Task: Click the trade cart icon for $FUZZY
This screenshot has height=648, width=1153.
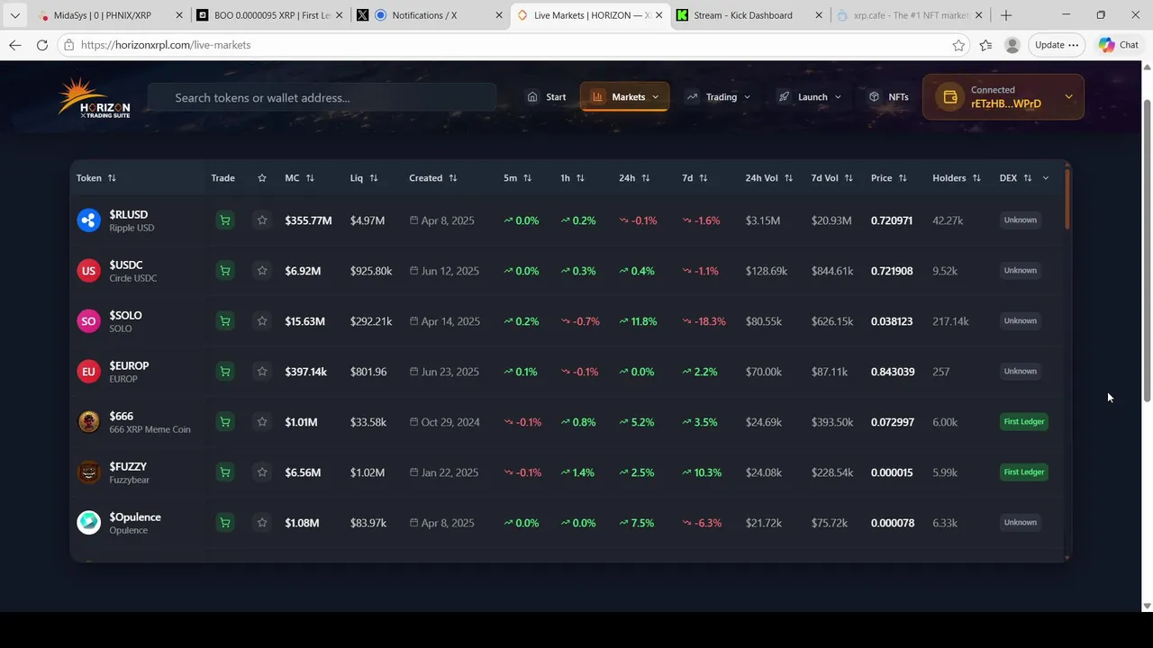Action: tap(225, 472)
